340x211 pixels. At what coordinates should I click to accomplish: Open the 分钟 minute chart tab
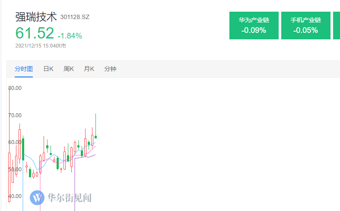[x=110, y=69]
